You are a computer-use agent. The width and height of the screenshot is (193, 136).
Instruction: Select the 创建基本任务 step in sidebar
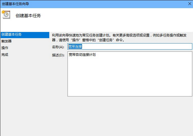25,35
